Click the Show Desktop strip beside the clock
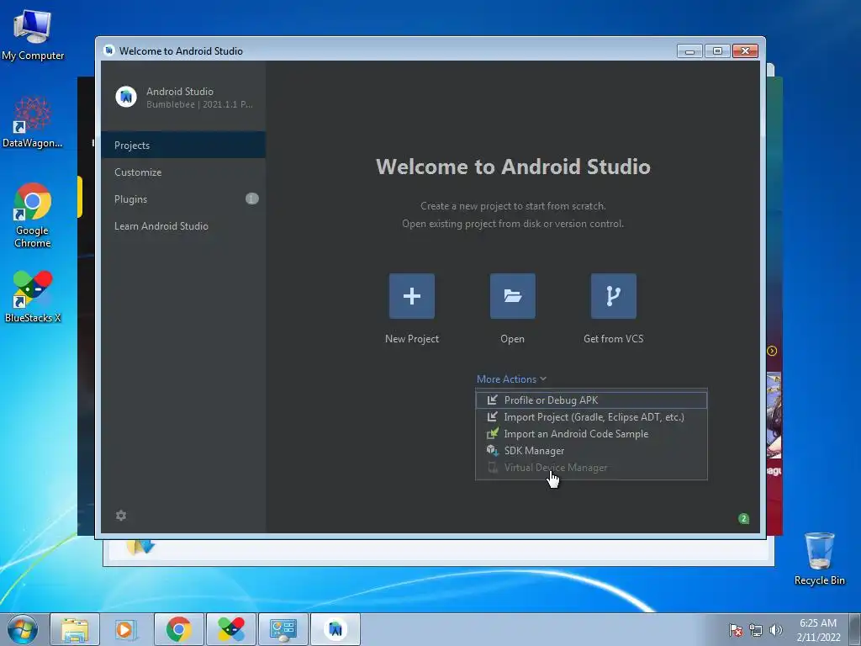Screen dimensions: 861x646 [855, 629]
